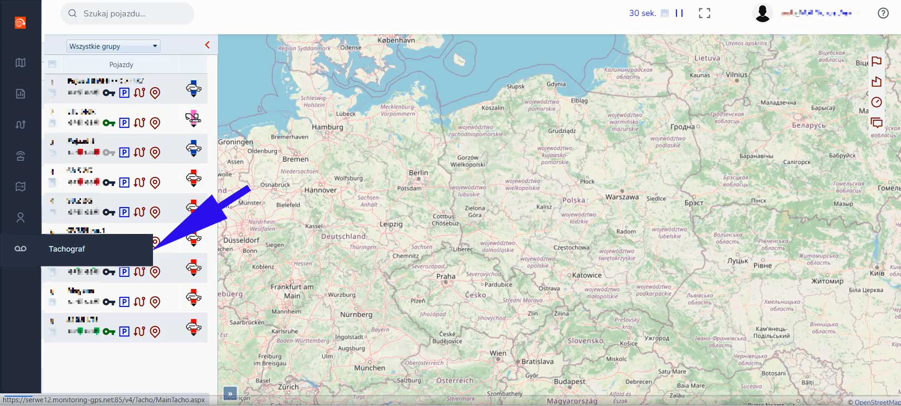Click the location pin in the bottom vehicle row

coord(155,331)
